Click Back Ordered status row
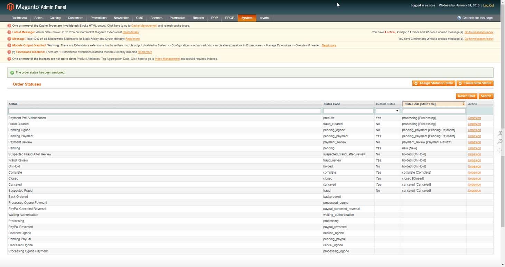Image resolution: width=505 pixels, height=267 pixels. [x=250, y=196]
